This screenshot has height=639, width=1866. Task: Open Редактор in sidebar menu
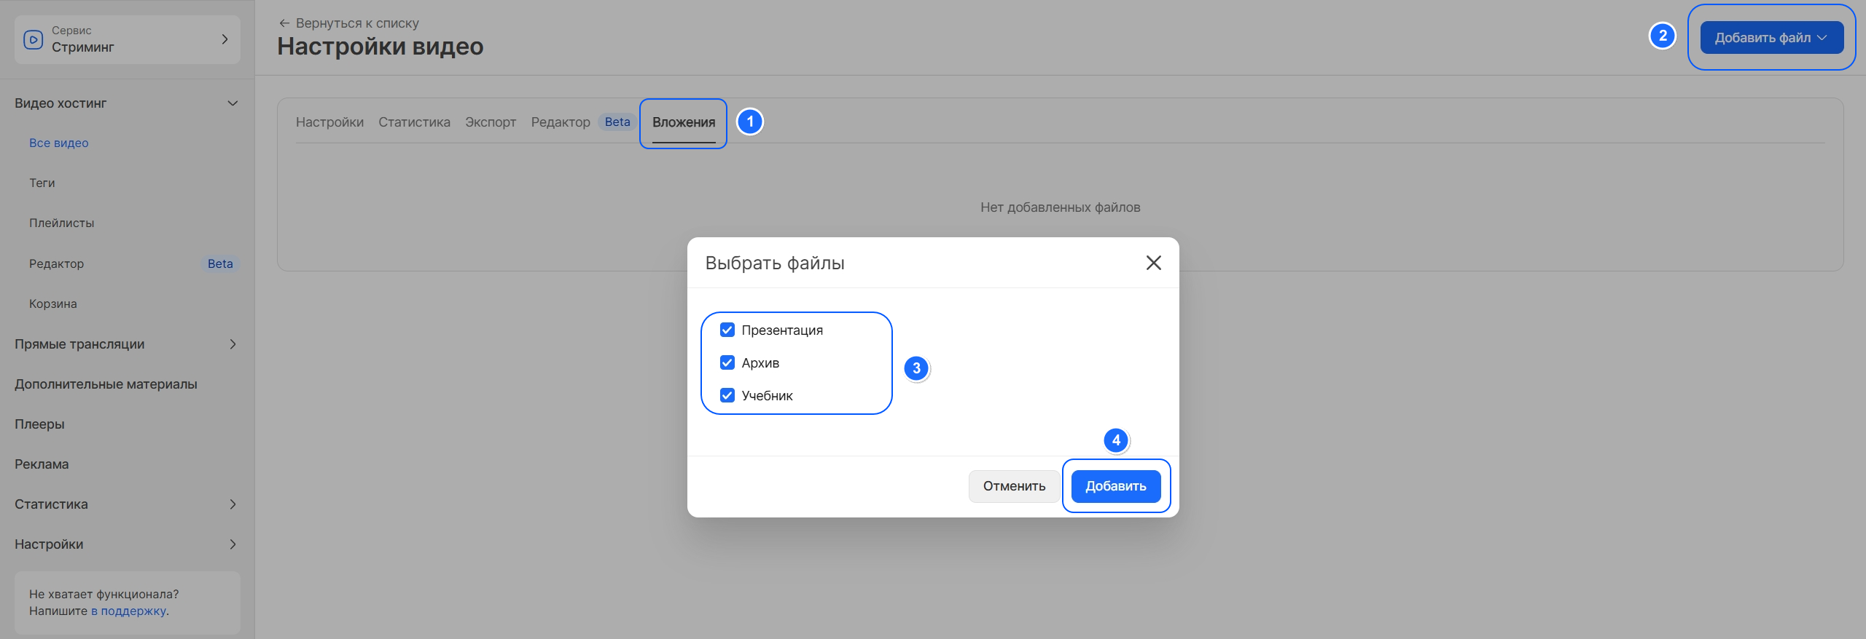pyautogui.click(x=57, y=263)
